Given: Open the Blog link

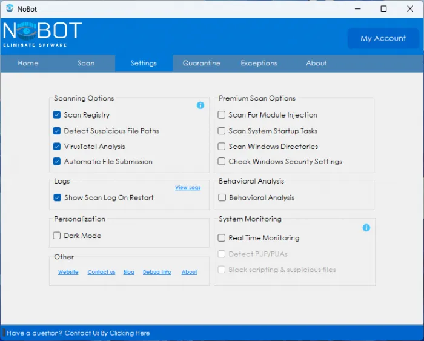Looking at the screenshot, I should [x=128, y=272].
